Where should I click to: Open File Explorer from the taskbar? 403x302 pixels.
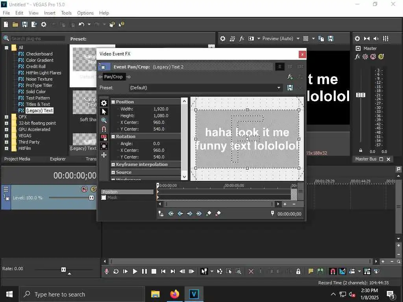point(155,294)
